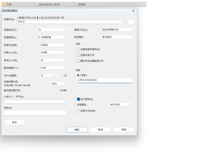Uncheck 显示密码(S) checkbox
The width and height of the screenshot is (206, 159).
coord(79,99)
